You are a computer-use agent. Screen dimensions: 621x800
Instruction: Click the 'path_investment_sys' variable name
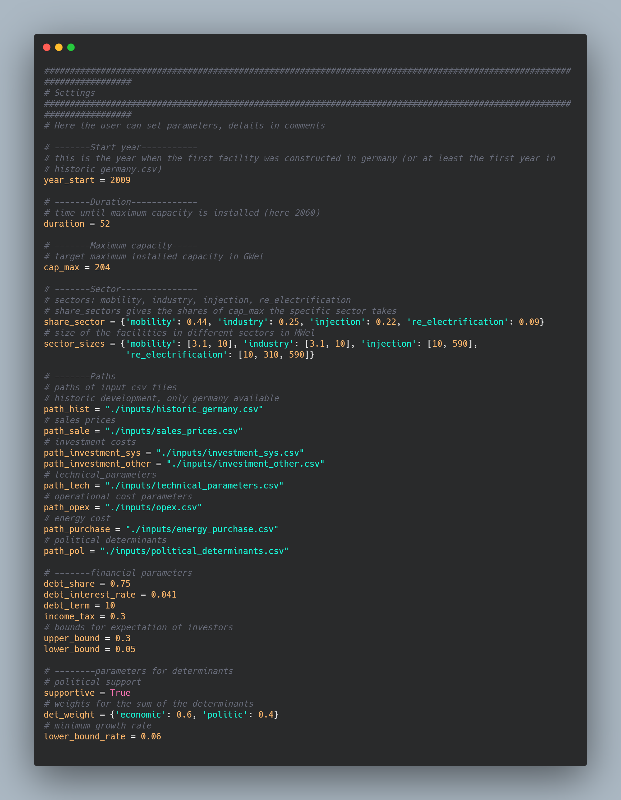click(92, 453)
